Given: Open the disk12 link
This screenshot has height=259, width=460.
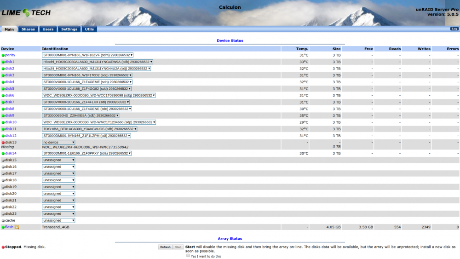Looking at the screenshot, I should tap(11, 136).
